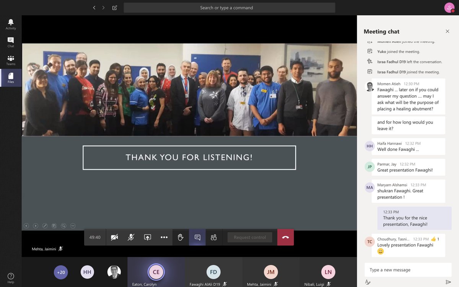Select the slide pen tool
459x287 pixels.
45,226
